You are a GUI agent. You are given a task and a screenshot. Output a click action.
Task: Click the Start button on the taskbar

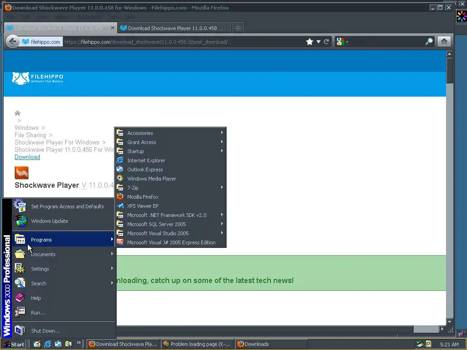click(x=14, y=345)
